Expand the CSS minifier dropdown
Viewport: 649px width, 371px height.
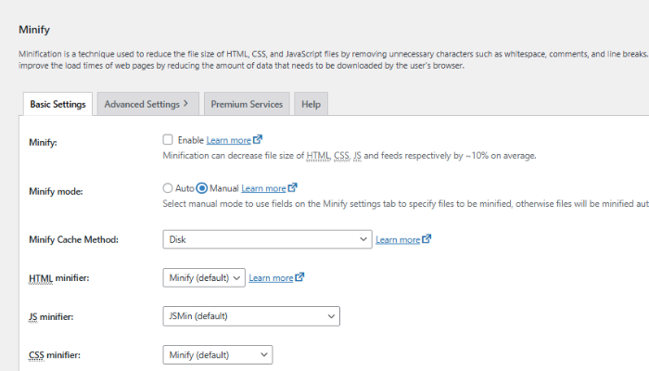[x=217, y=354]
